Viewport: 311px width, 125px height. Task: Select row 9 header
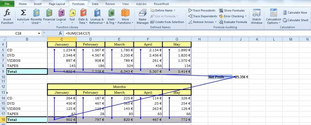point(3,71)
